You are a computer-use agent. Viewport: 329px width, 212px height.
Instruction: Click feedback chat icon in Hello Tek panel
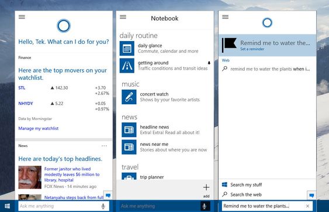point(108,196)
